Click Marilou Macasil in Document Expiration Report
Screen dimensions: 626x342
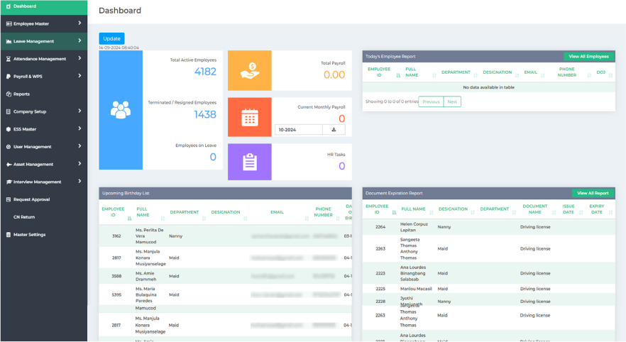416,289
